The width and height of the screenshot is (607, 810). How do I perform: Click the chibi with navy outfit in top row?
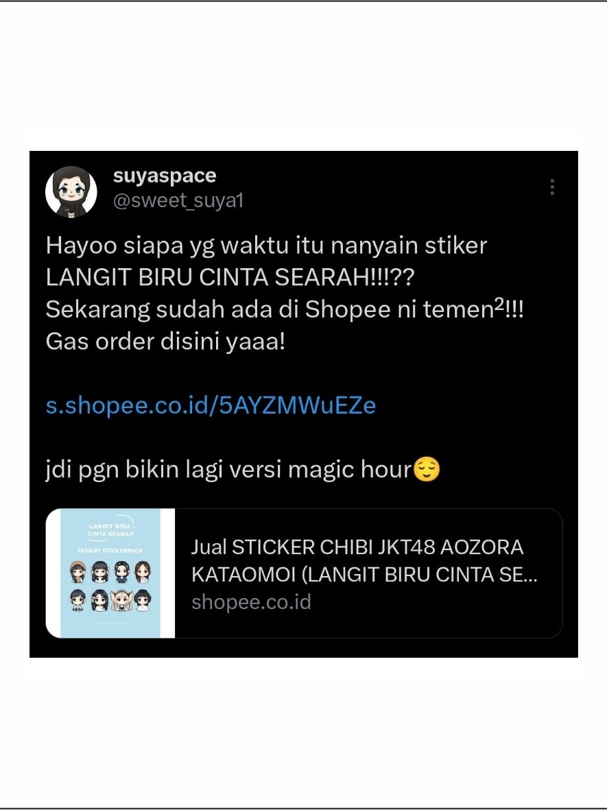click(x=121, y=572)
